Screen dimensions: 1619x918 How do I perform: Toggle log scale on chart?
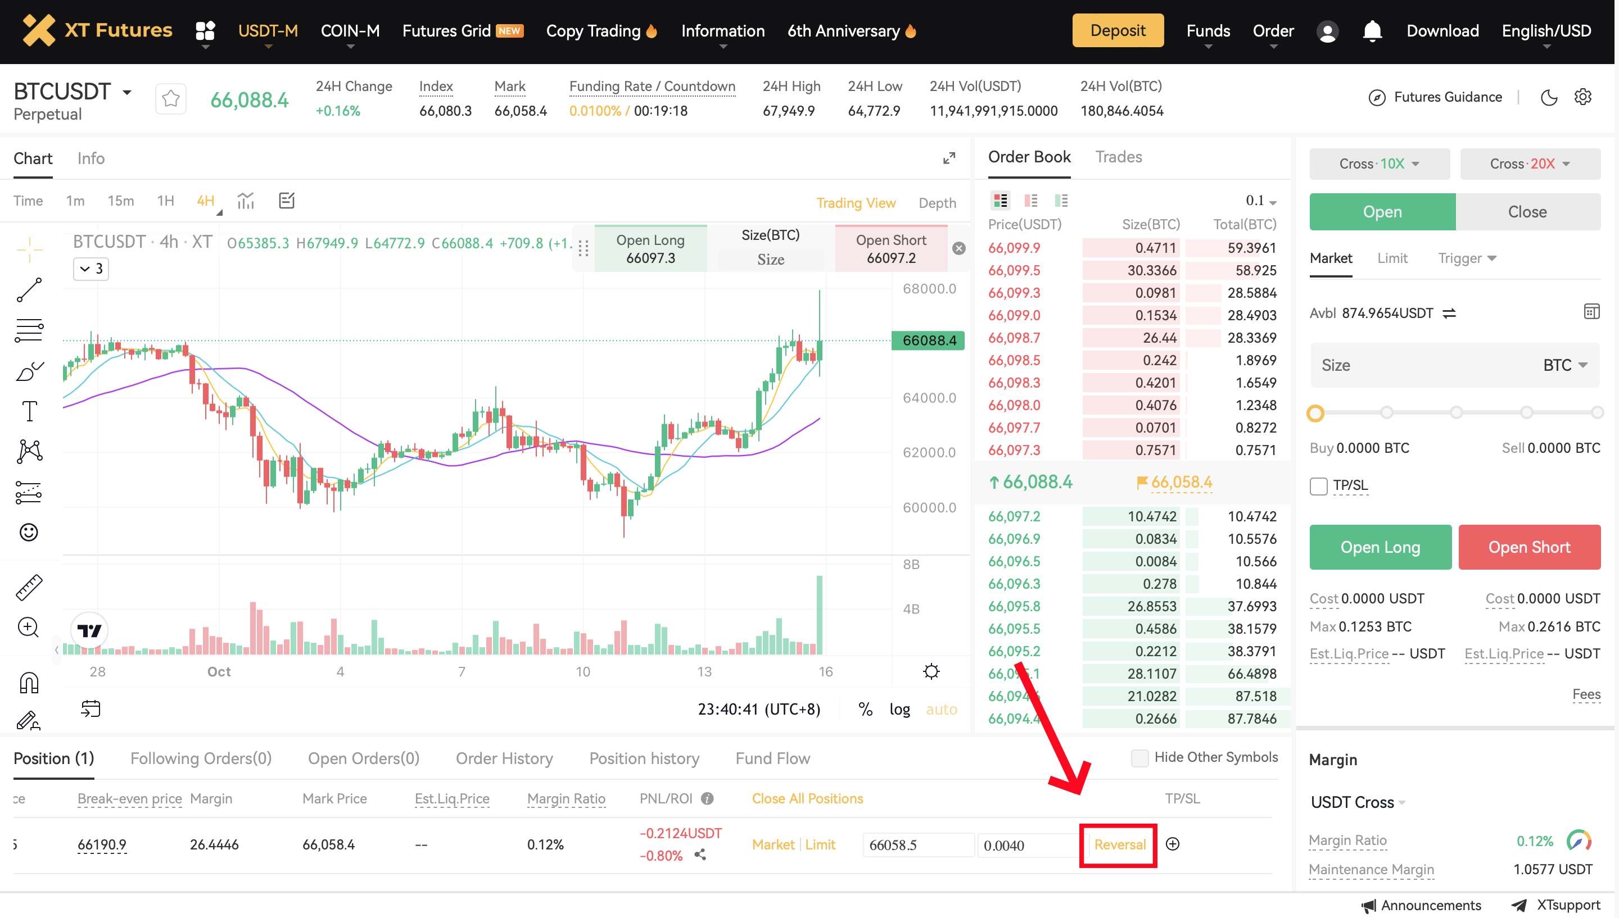(x=899, y=710)
